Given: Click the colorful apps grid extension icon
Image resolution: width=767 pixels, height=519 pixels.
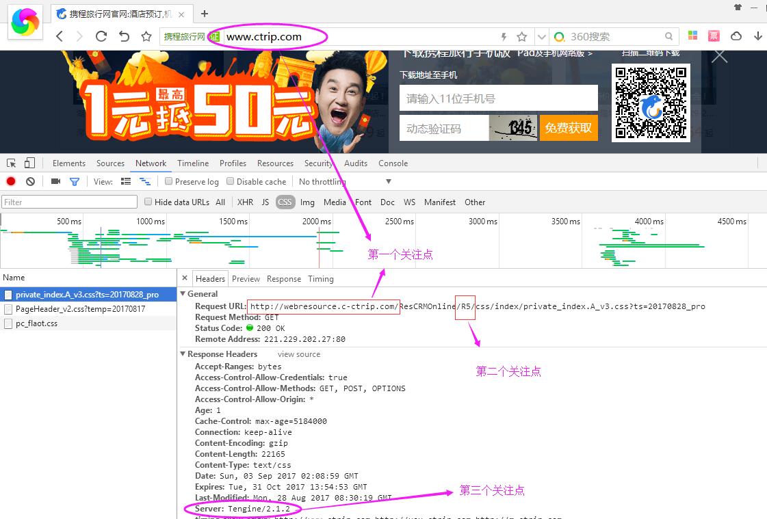Looking at the screenshot, I should [692, 36].
